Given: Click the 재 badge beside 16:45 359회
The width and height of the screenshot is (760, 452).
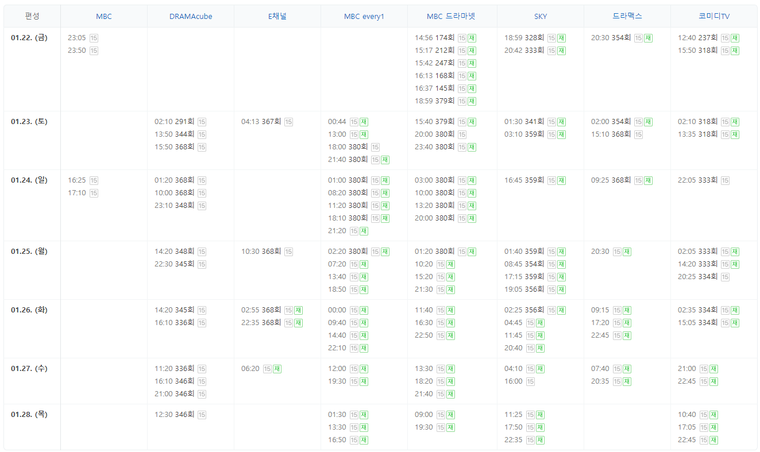Looking at the screenshot, I should [561, 180].
